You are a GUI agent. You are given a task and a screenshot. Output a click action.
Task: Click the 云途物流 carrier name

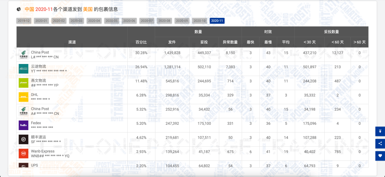coord(38,66)
